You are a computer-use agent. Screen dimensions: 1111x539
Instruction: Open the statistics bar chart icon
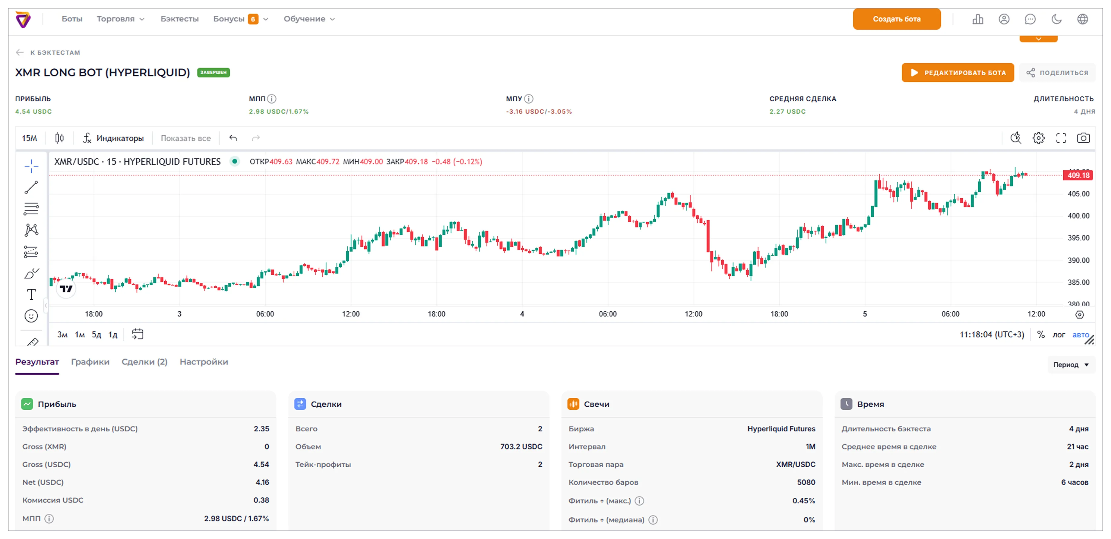point(978,19)
